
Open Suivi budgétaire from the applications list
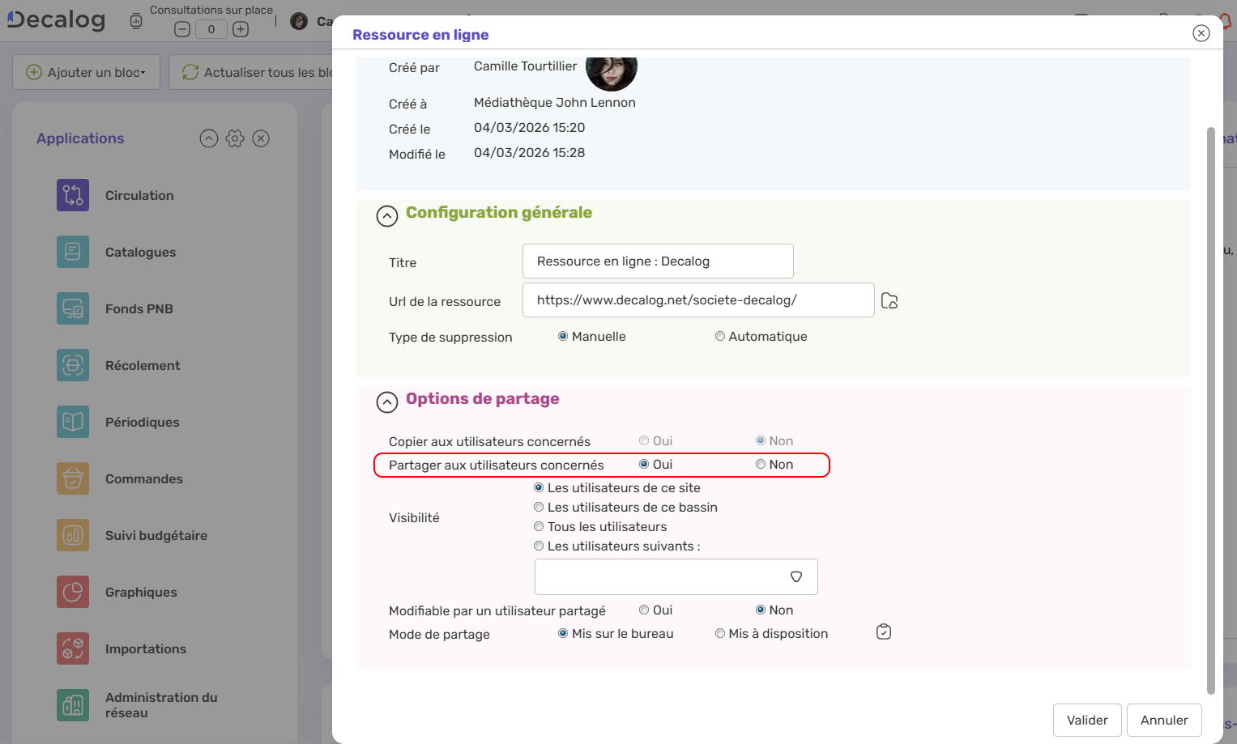pos(156,535)
